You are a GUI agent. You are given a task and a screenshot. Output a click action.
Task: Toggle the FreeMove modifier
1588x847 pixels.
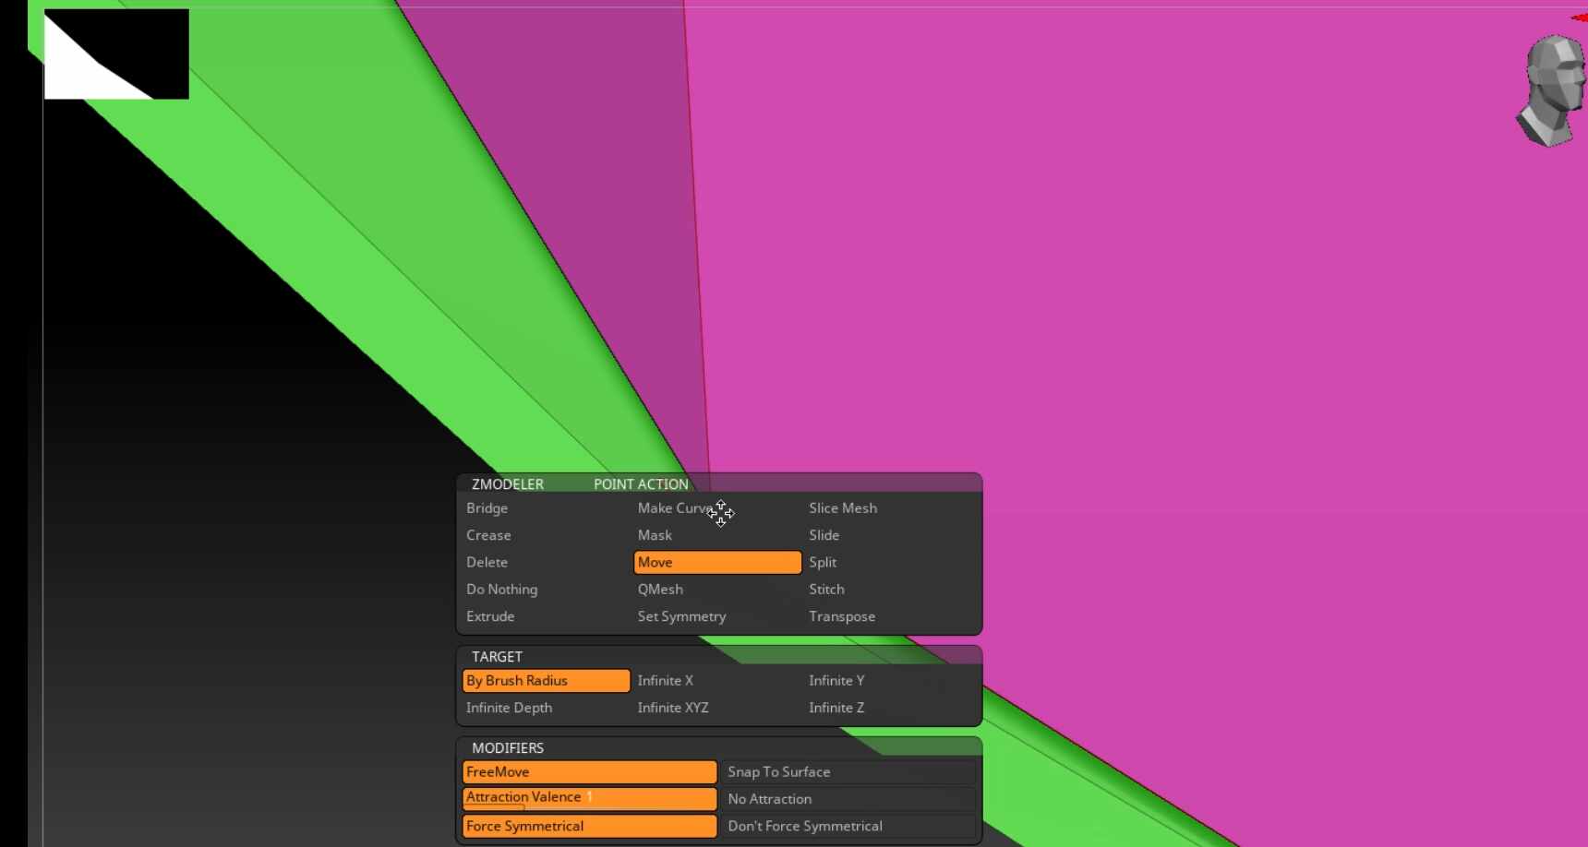point(589,772)
